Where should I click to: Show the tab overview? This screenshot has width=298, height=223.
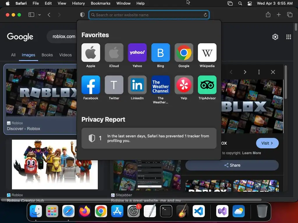290,15
